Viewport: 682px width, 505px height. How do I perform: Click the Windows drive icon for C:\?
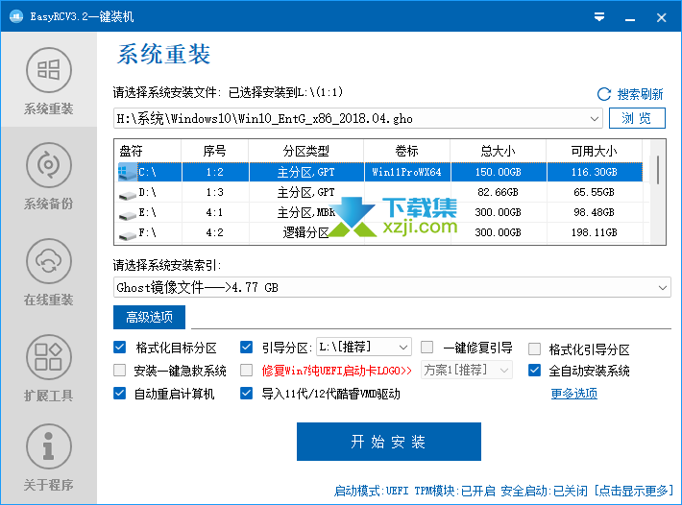tap(127, 172)
